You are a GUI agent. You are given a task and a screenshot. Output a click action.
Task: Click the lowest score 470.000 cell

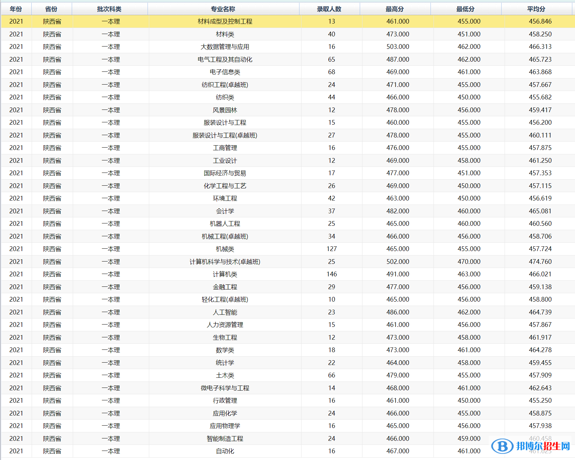[469, 262]
